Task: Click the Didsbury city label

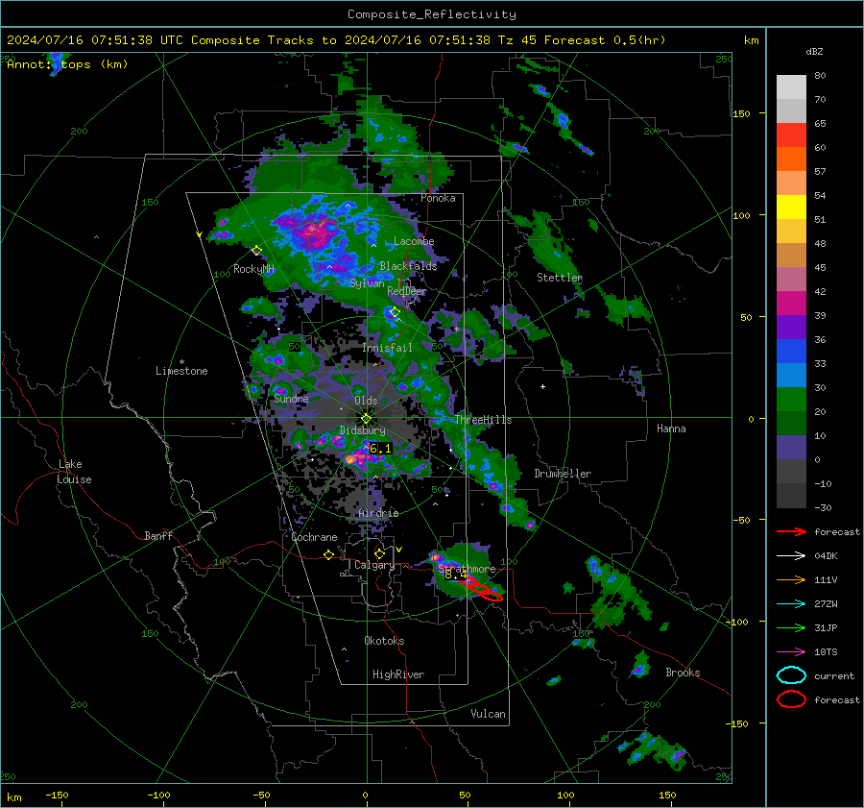Action: (x=362, y=430)
